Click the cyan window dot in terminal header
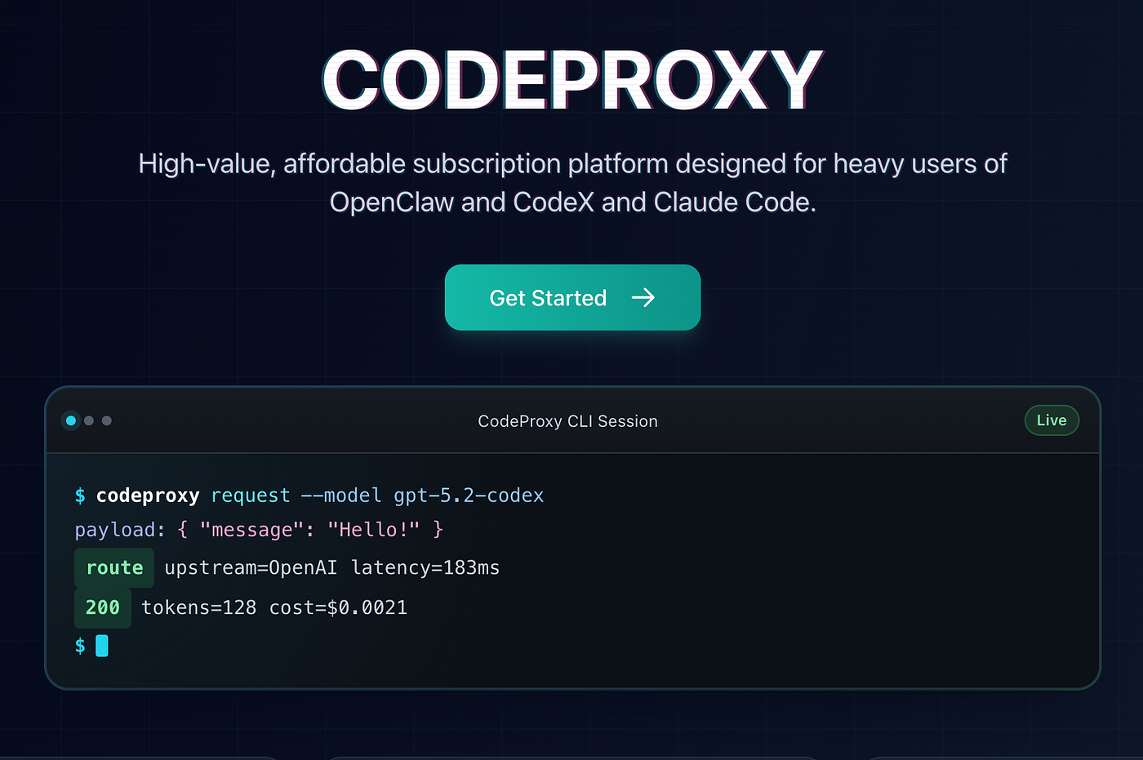Screen dimensions: 1143x760 [71, 420]
